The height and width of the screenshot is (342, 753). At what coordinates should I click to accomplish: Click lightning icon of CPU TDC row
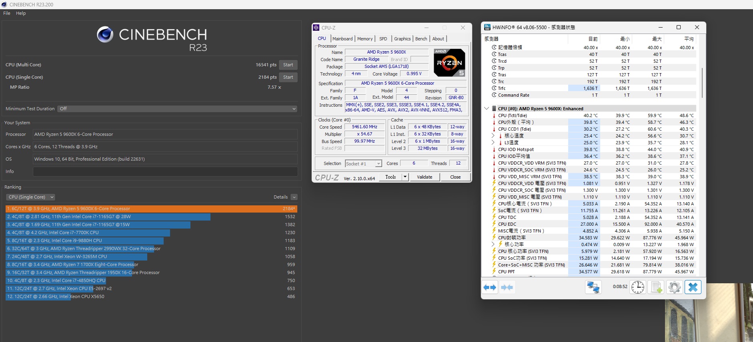494,217
